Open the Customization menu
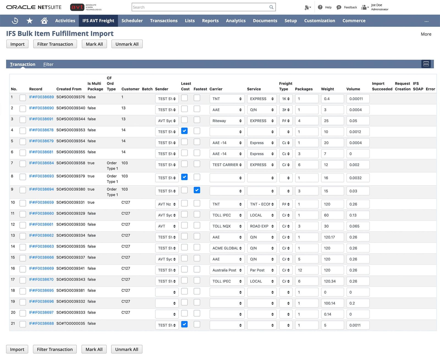440x361 pixels. coord(320,21)
